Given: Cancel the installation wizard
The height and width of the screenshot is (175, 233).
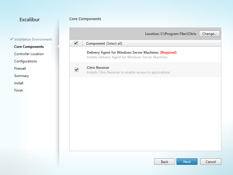Looking at the screenshot, I should 211,162.
